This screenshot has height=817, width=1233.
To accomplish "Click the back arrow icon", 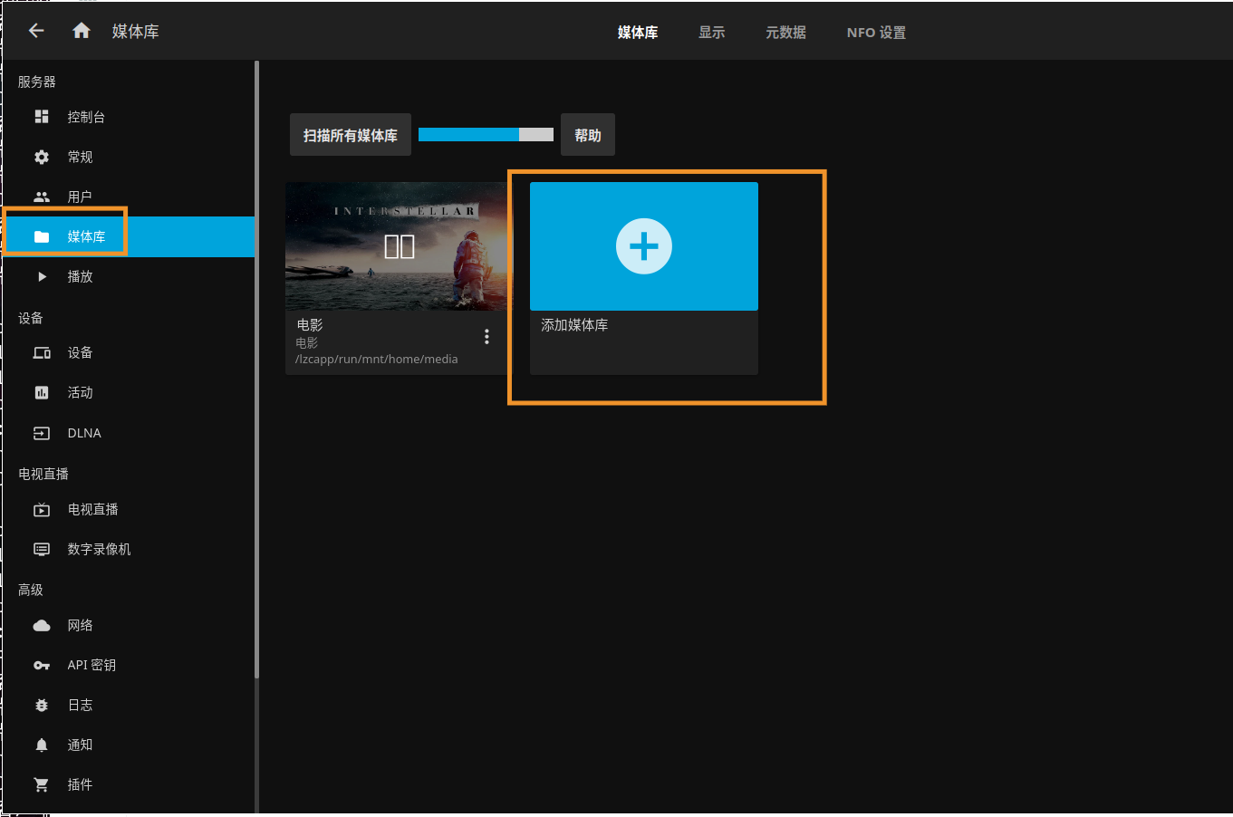I will click(36, 31).
